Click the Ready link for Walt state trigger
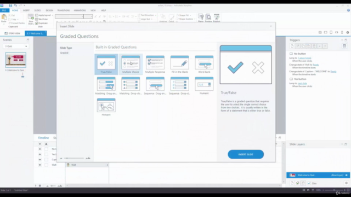351x197 pixels. (316, 65)
